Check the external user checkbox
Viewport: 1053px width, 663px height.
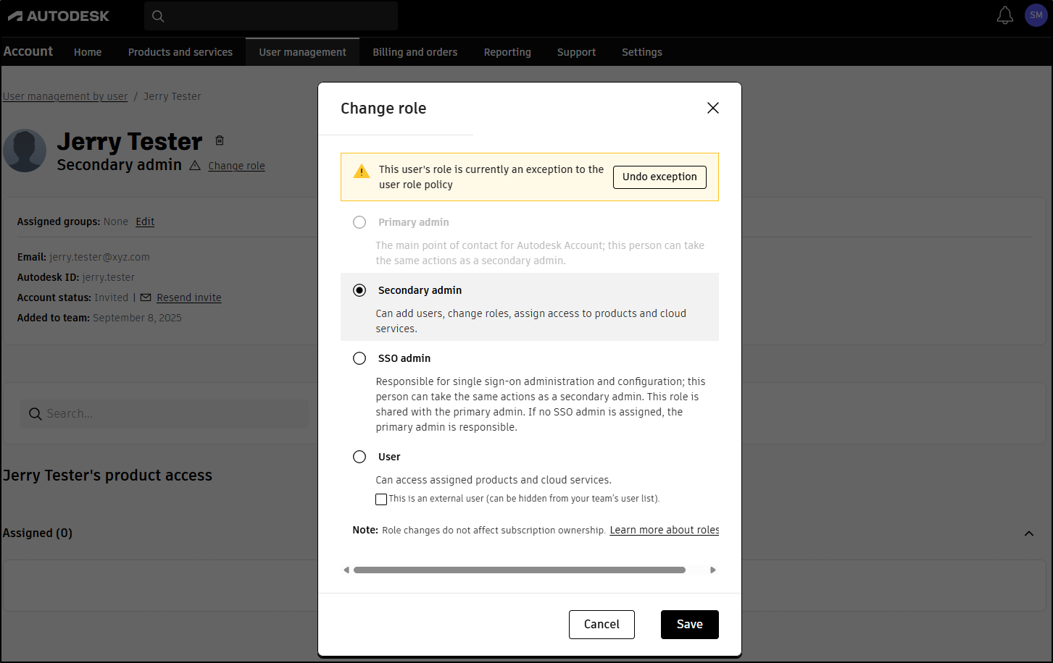381,499
